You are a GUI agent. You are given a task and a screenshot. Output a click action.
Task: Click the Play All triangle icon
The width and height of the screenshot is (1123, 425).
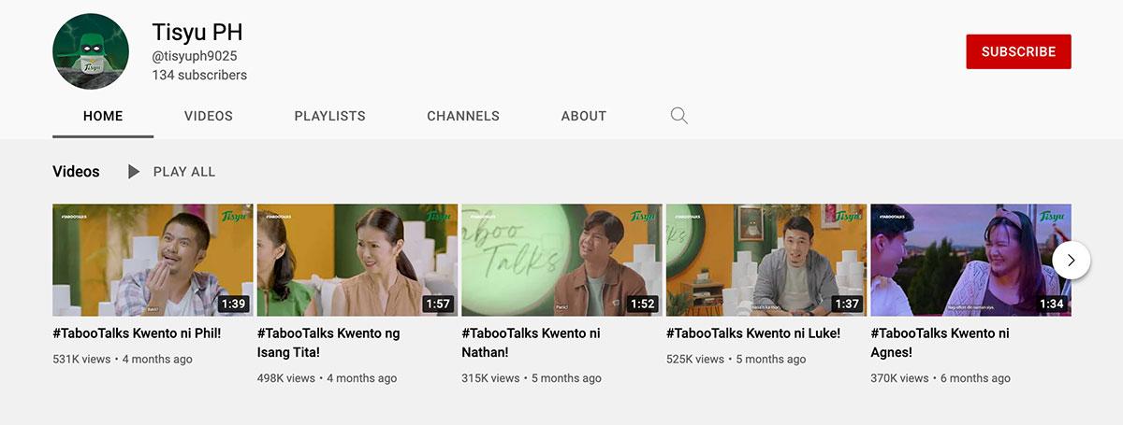click(134, 172)
